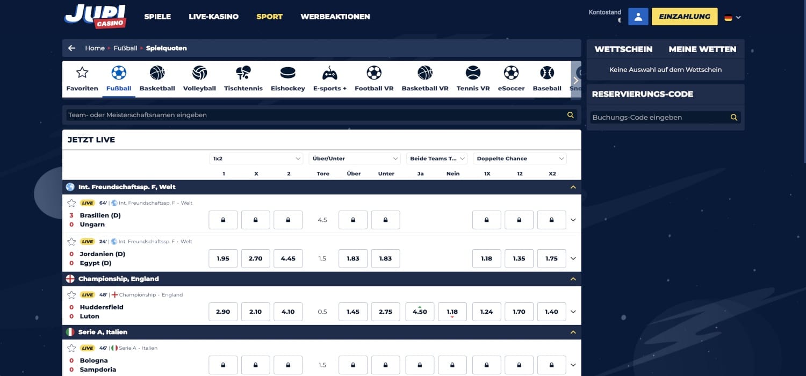Select double chance 12 at 1.70
Screen dimensions: 806x376
coord(519,312)
